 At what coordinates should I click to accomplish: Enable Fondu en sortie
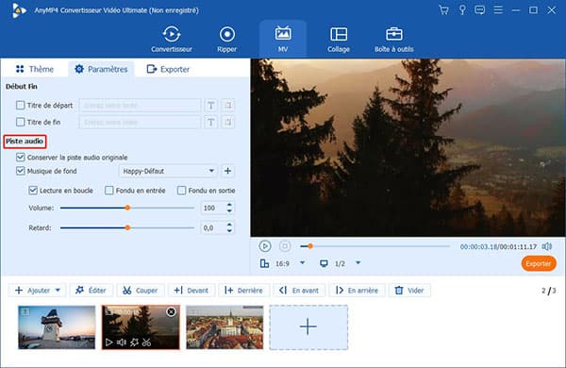pos(181,191)
